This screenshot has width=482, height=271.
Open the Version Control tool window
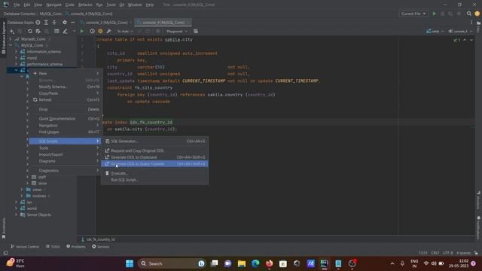pos(25,247)
